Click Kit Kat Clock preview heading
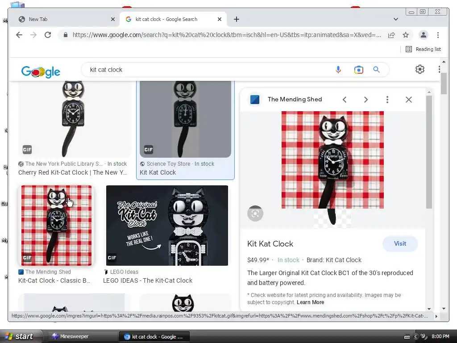 click(270, 244)
